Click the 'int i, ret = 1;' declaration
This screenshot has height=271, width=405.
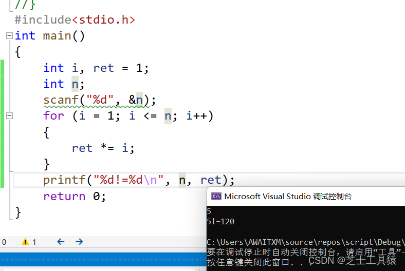point(96,68)
